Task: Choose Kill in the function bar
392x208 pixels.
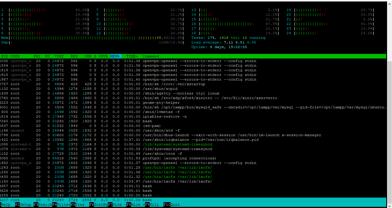Action: 154,205
